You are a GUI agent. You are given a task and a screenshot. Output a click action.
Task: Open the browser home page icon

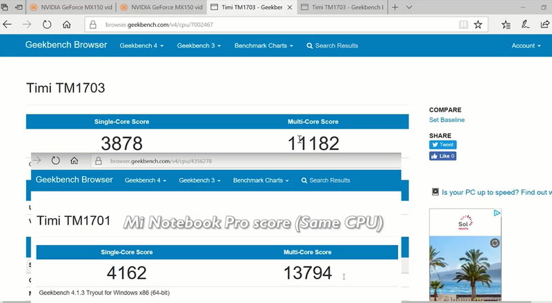coord(66,25)
